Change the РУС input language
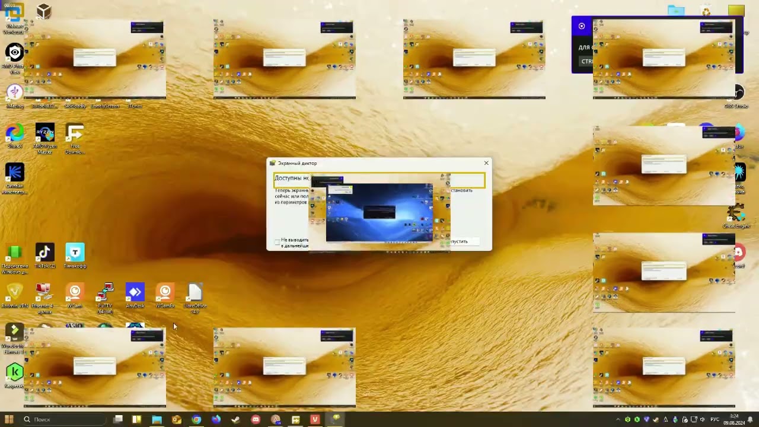759x427 pixels. [715, 419]
